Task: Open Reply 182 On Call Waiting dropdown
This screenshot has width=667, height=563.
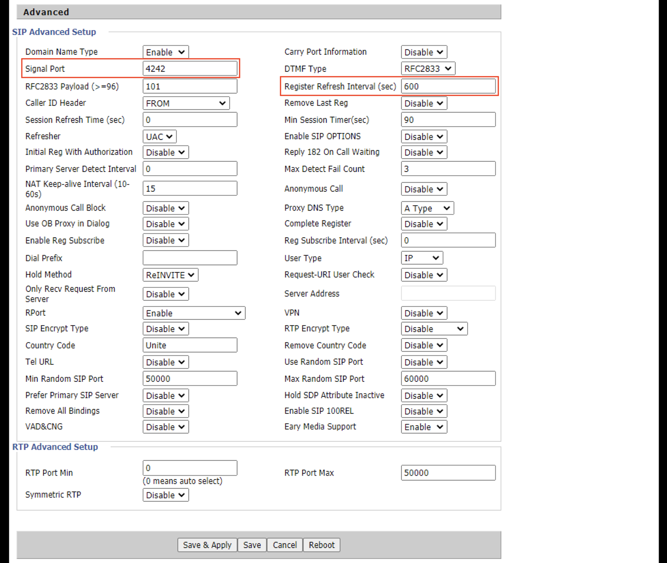Action: 424,152
